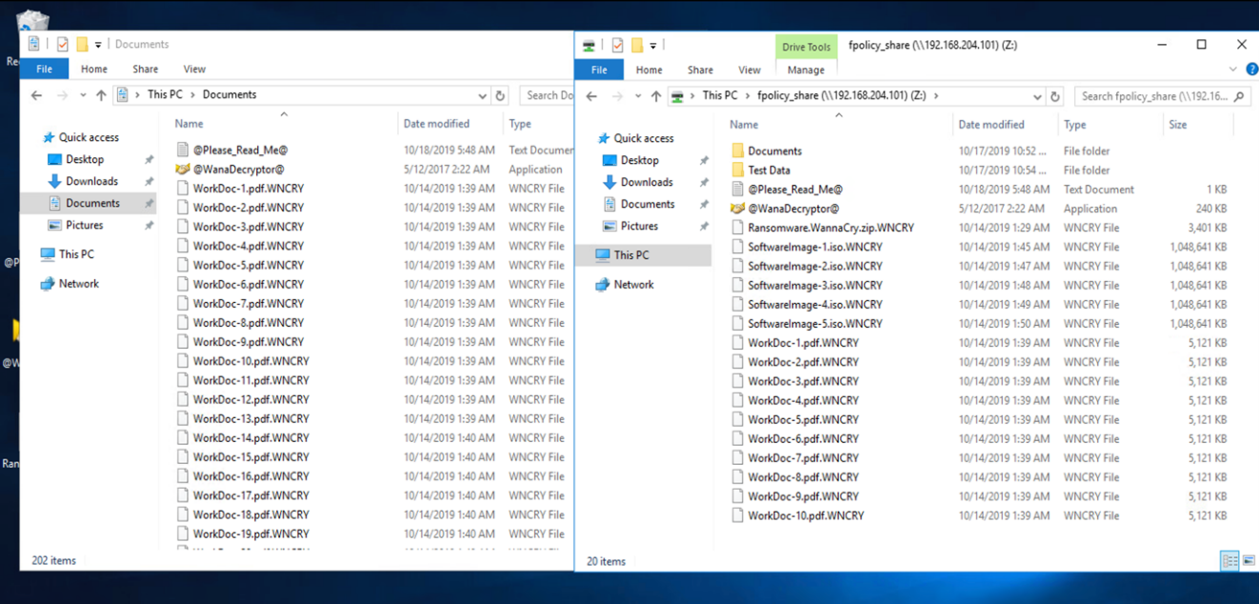Click Properties quick-access icon in fpolicy_share title bar
The height and width of the screenshot is (604, 1259).
point(617,45)
